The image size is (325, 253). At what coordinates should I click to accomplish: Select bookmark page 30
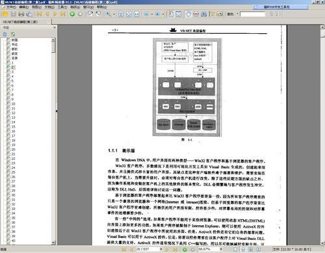click(x=14, y=195)
